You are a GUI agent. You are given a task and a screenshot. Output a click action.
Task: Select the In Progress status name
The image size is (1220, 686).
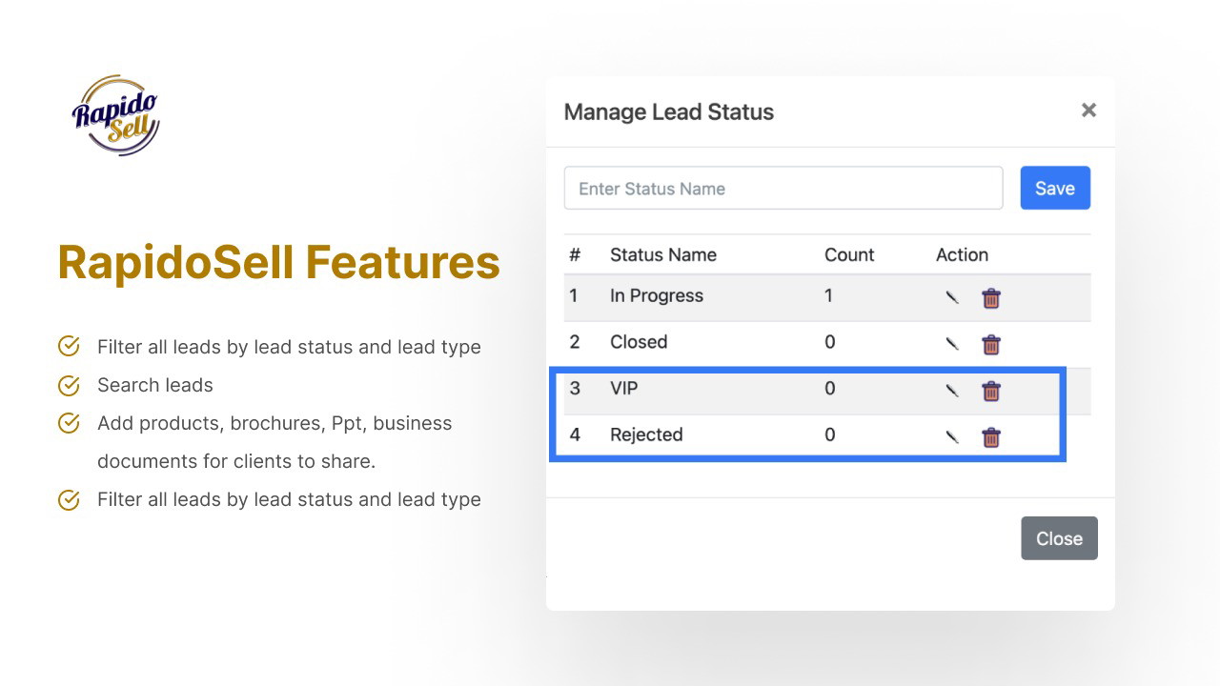(x=657, y=295)
